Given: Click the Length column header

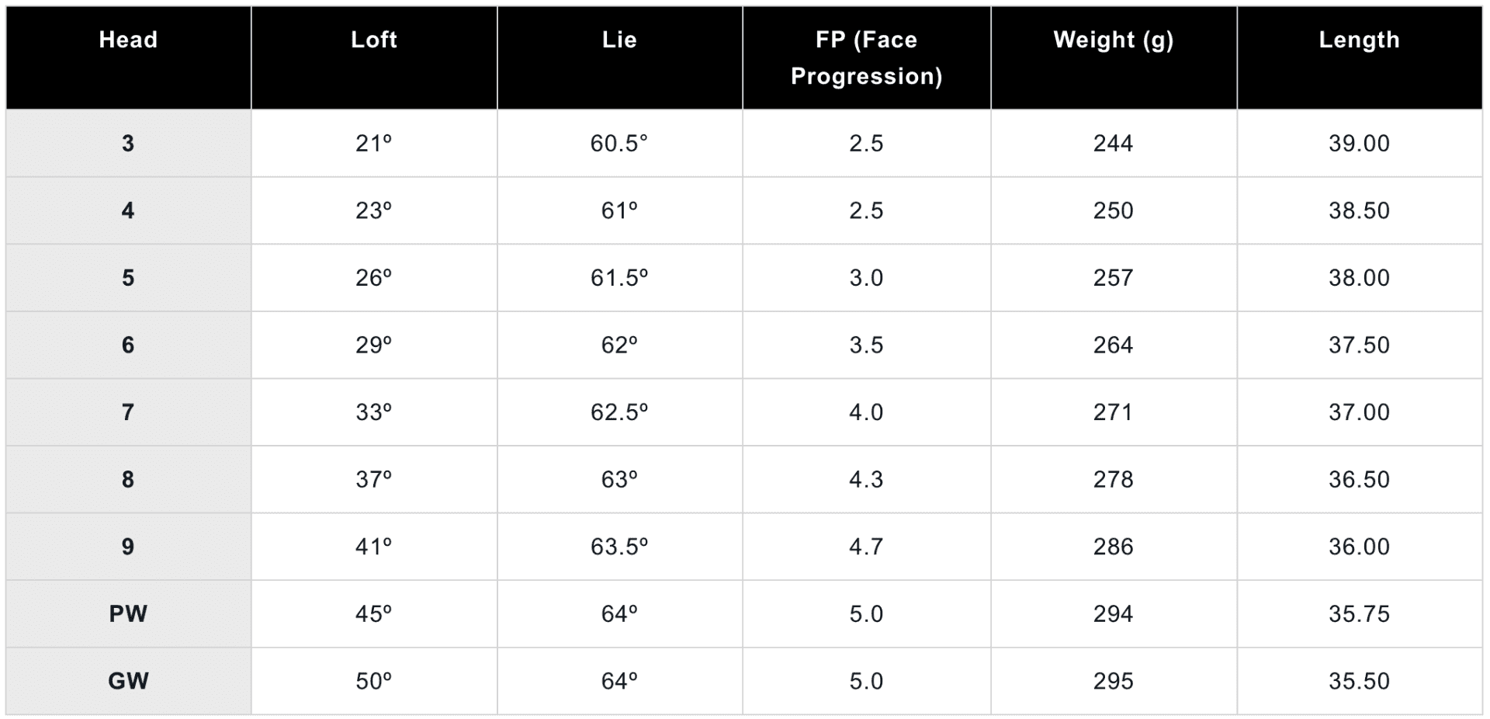Looking at the screenshot, I should [1359, 40].
